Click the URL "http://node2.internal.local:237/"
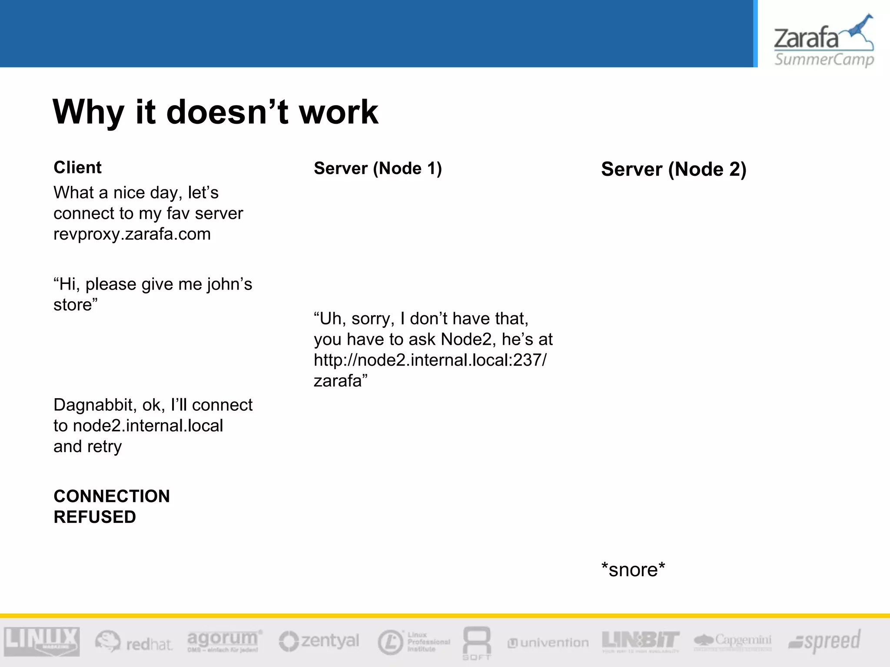 [430, 360]
